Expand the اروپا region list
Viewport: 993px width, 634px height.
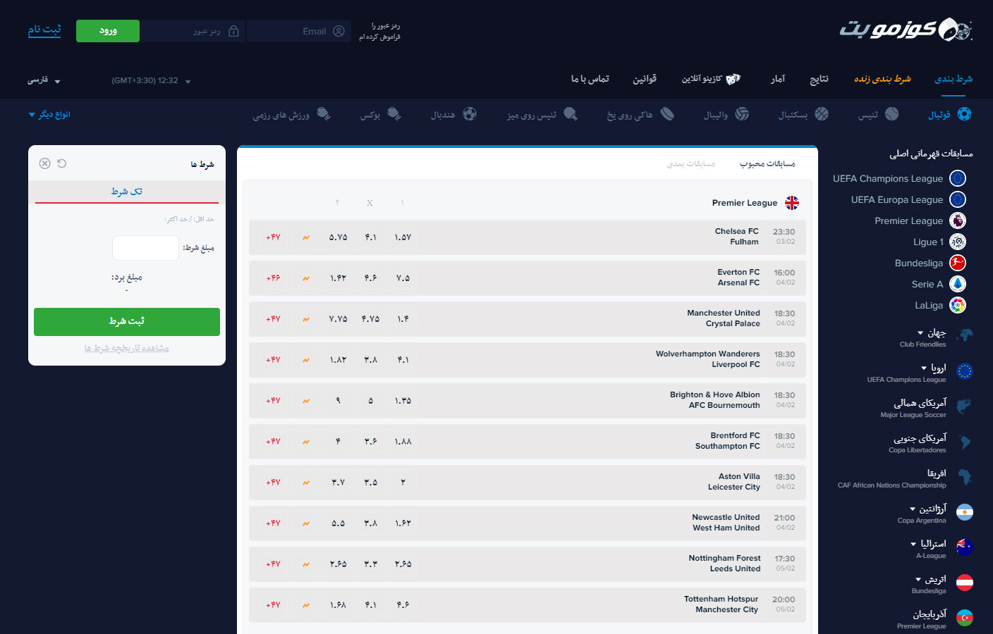coord(934,368)
